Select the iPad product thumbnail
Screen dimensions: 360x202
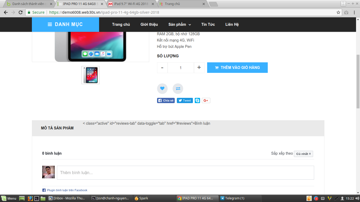point(90,75)
